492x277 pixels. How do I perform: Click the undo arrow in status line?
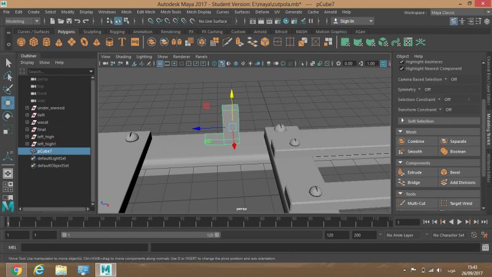[x=77, y=21]
